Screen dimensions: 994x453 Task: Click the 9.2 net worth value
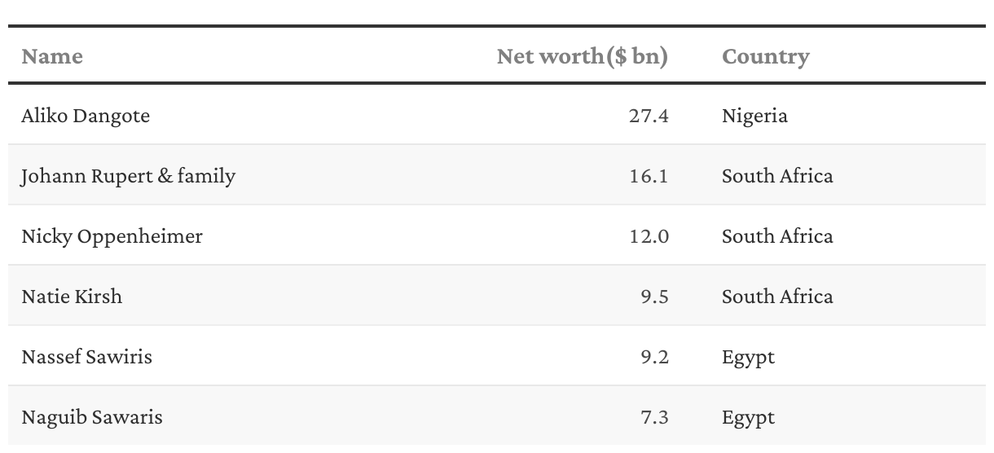pyautogui.click(x=654, y=357)
